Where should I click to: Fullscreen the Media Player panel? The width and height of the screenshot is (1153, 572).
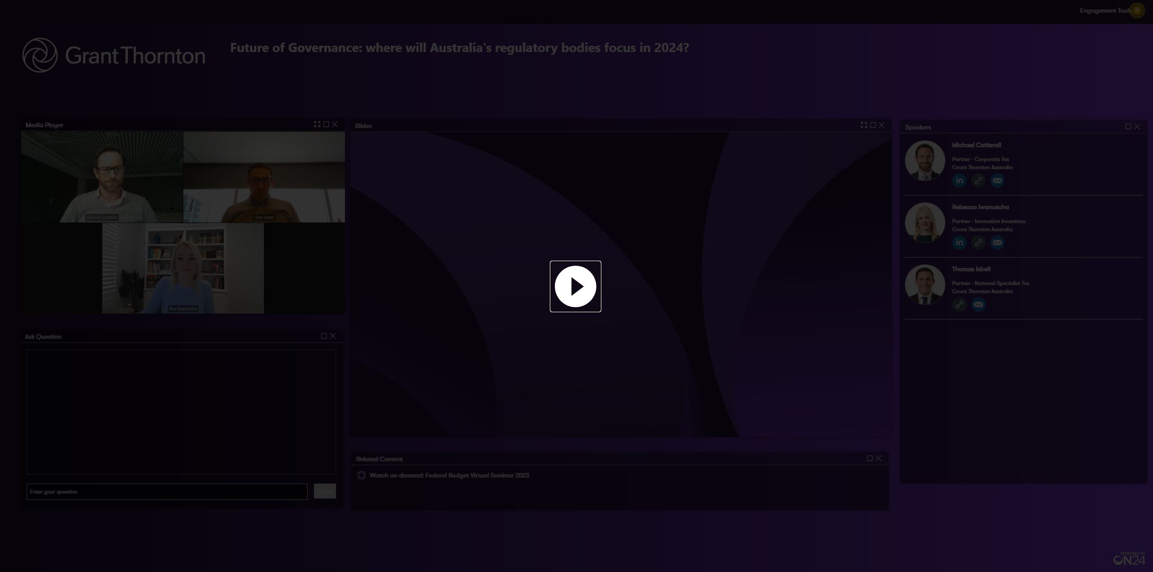(317, 124)
